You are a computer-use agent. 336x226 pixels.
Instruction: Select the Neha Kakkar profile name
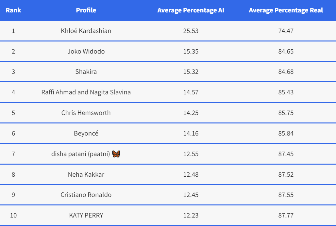point(86,174)
